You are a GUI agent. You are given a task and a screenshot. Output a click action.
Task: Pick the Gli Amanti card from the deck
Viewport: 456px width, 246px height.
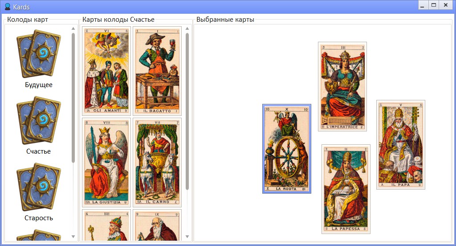pos(106,71)
